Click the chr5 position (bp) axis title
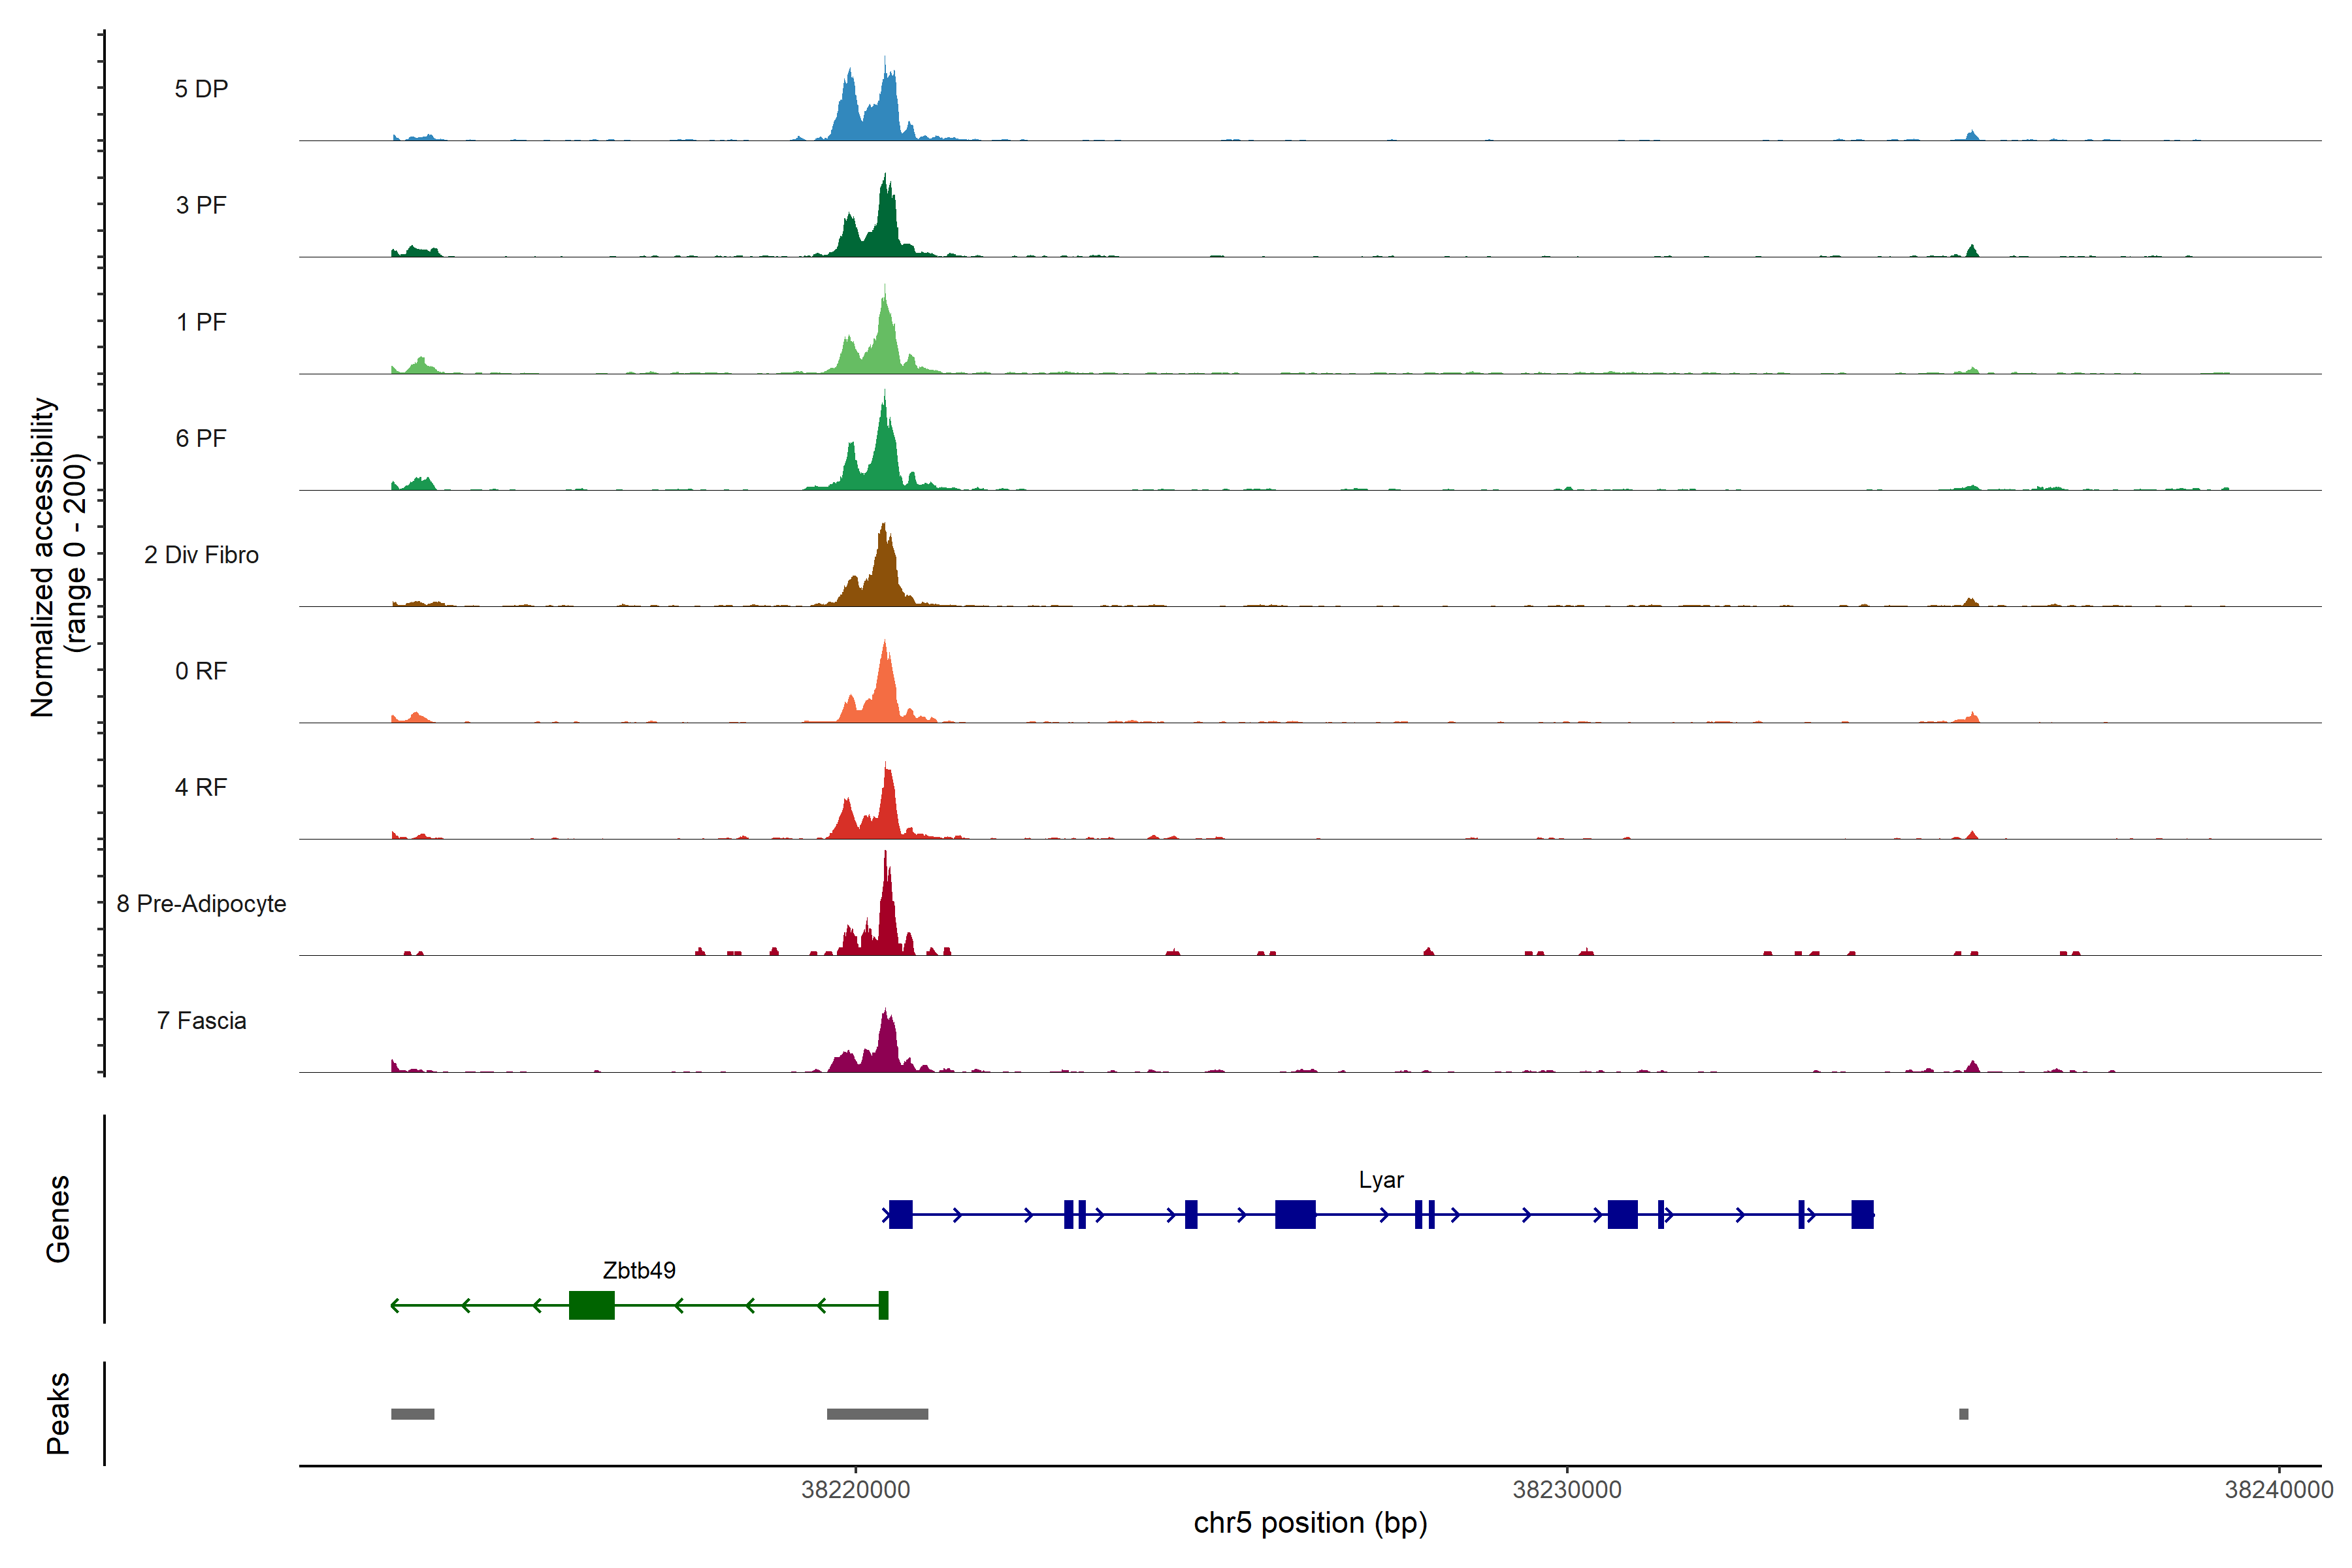 pos(1310,1523)
